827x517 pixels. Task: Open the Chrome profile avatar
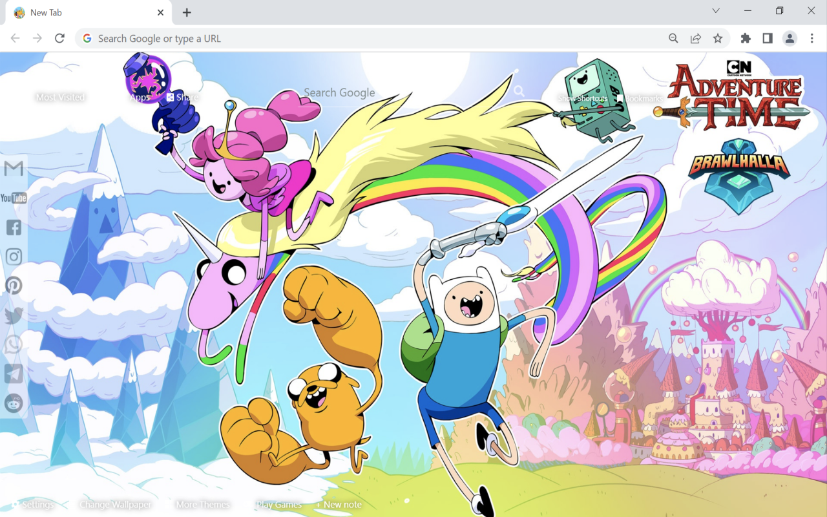(x=790, y=39)
